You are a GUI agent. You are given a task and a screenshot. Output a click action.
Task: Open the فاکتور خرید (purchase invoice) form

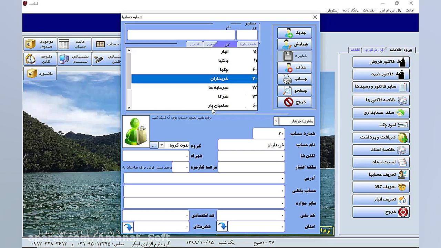tap(380, 74)
